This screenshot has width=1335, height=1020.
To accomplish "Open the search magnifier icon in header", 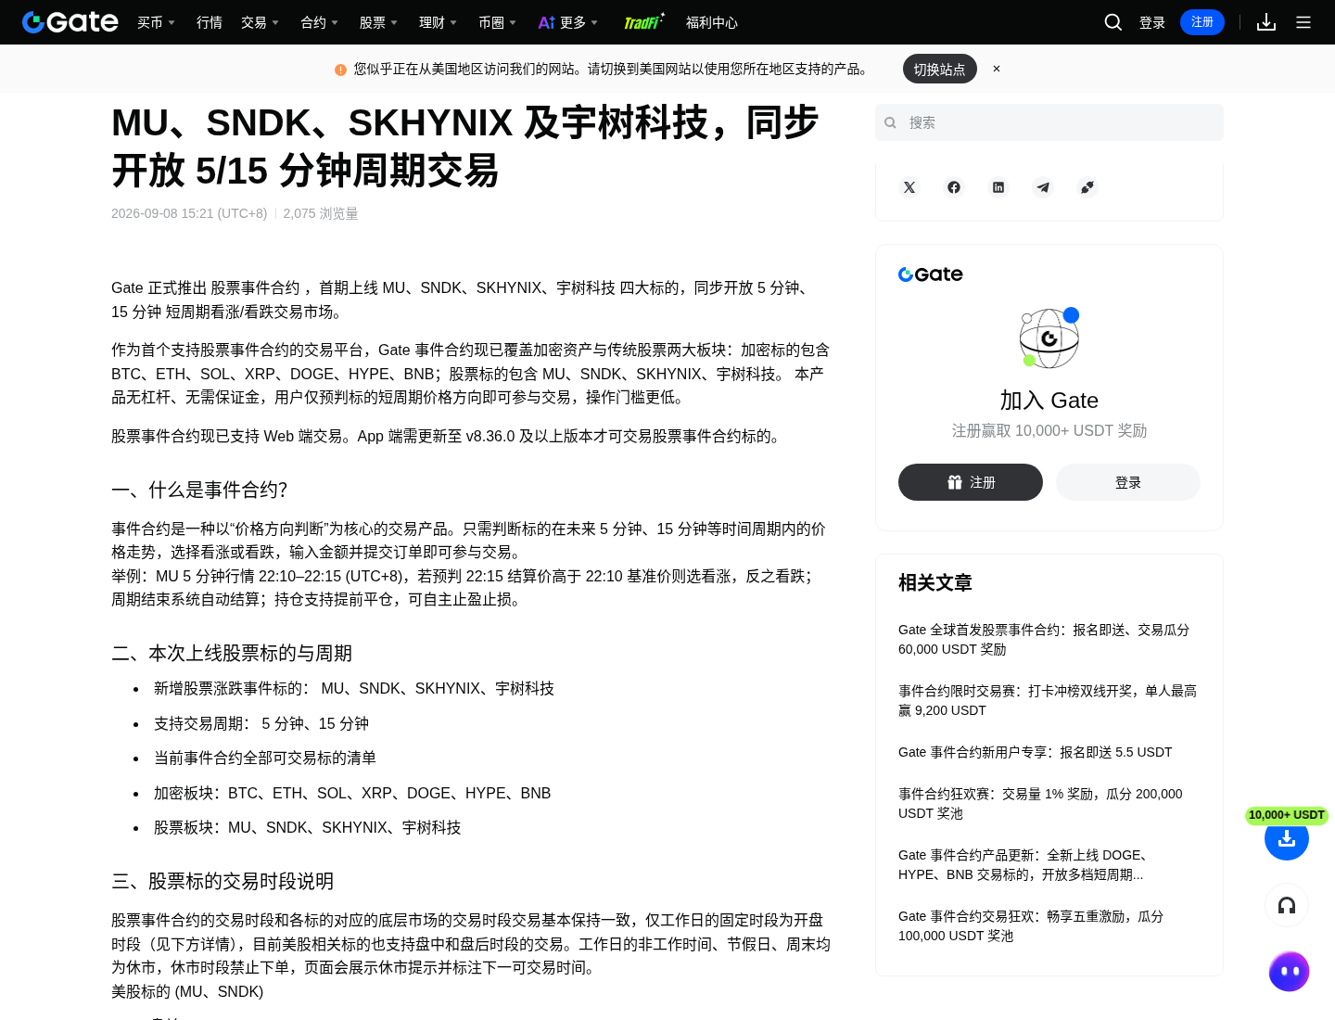I will (x=1113, y=22).
